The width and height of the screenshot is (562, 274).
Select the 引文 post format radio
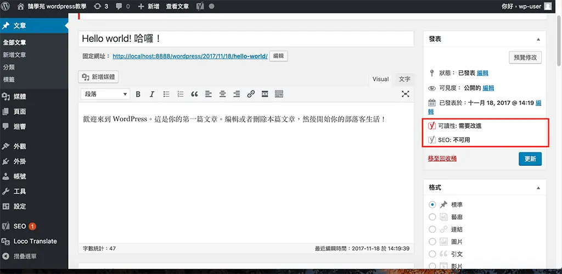(432, 254)
